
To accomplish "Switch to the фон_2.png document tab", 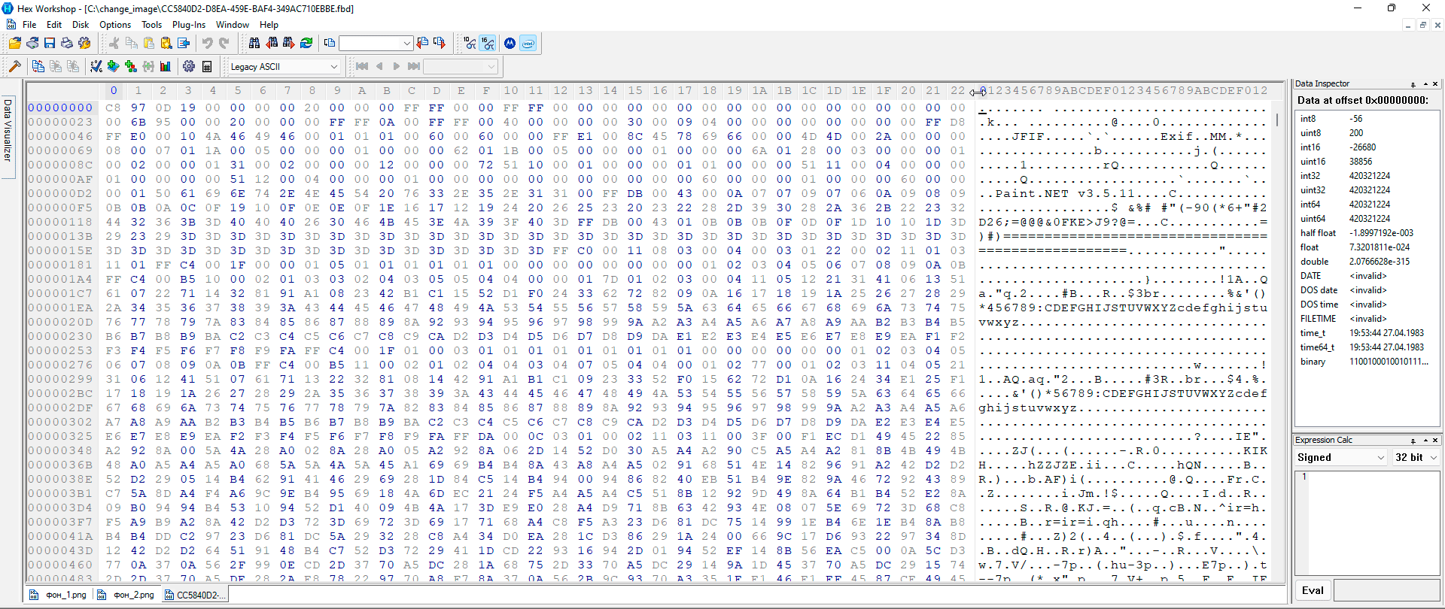I will pyautogui.click(x=126, y=595).
